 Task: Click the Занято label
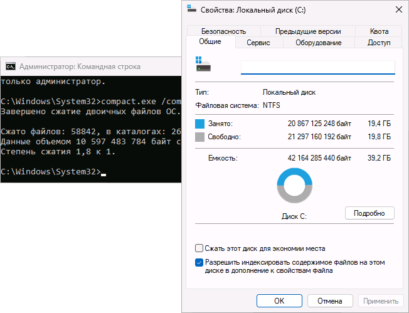click(220, 124)
